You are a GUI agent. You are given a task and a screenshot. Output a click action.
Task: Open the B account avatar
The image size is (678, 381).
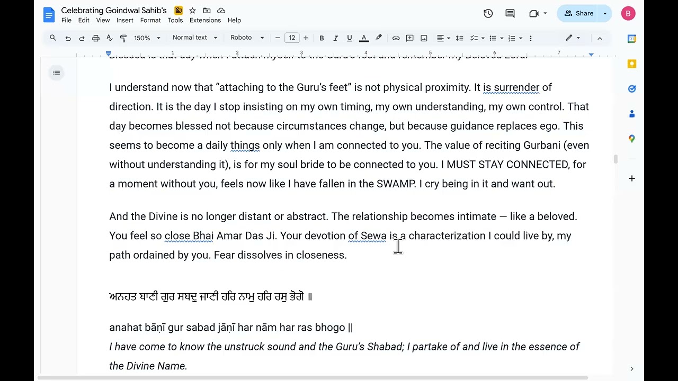point(628,14)
